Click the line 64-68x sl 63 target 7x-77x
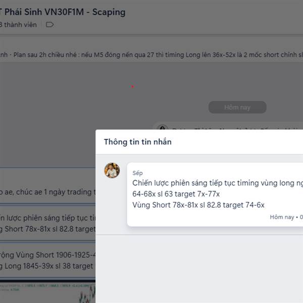Image resolution: width=303 pixels, height=303 pixels. [x=176, y=194]
